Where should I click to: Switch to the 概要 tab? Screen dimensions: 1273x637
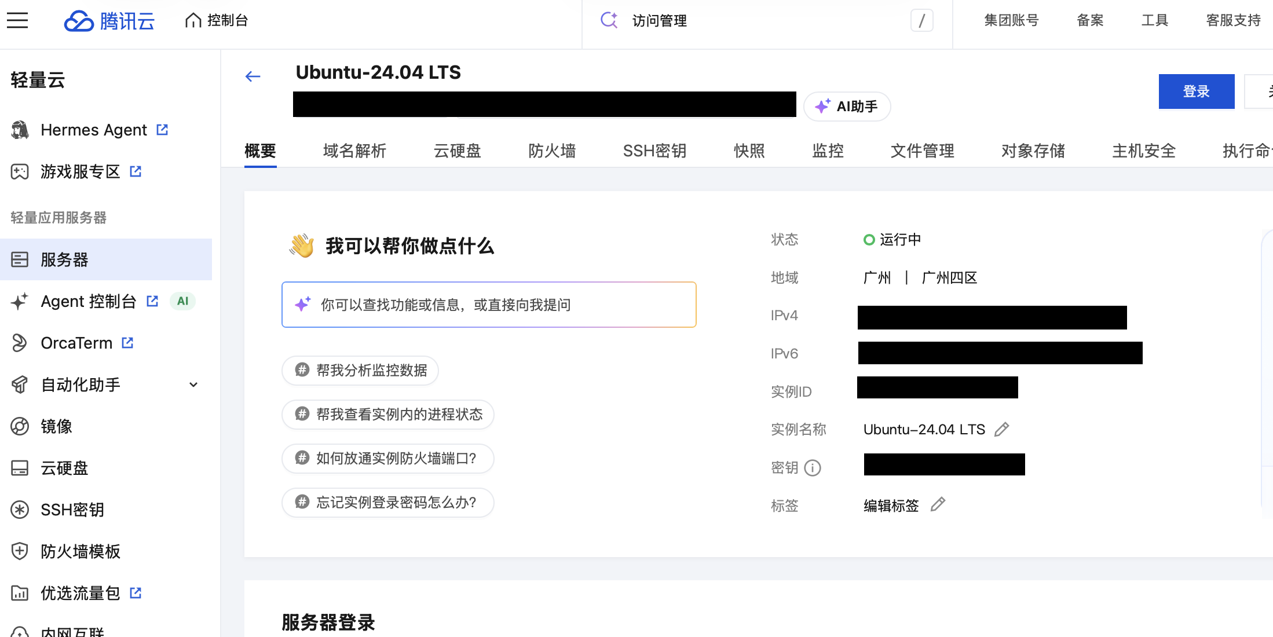pyautogui.click(x=260, y=151)
